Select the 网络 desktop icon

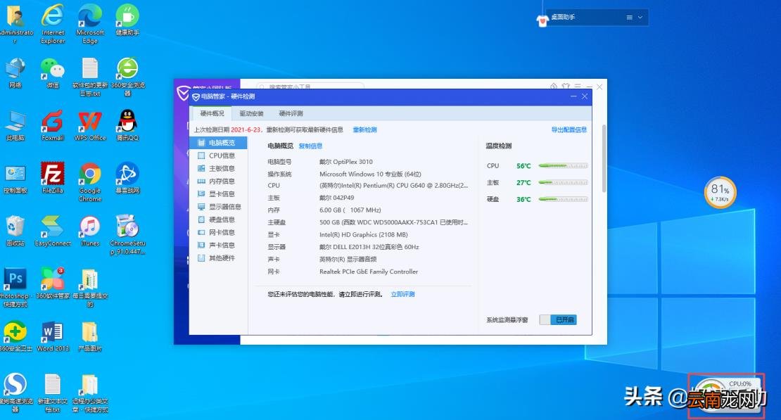click(x=15, y=72)
